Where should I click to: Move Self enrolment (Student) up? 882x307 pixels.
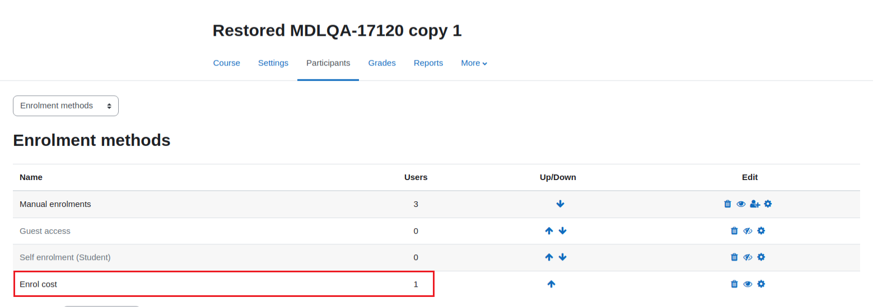pyautogui.click(x=549, y=257)
